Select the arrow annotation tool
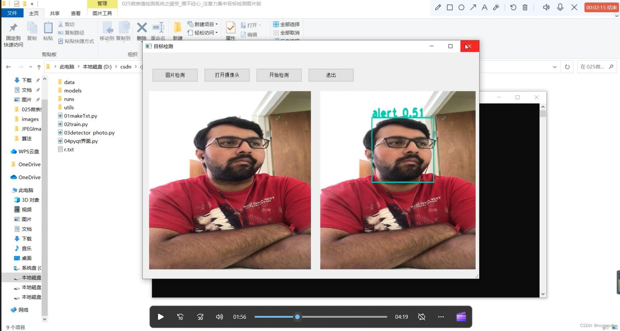 tap(473, 7)
